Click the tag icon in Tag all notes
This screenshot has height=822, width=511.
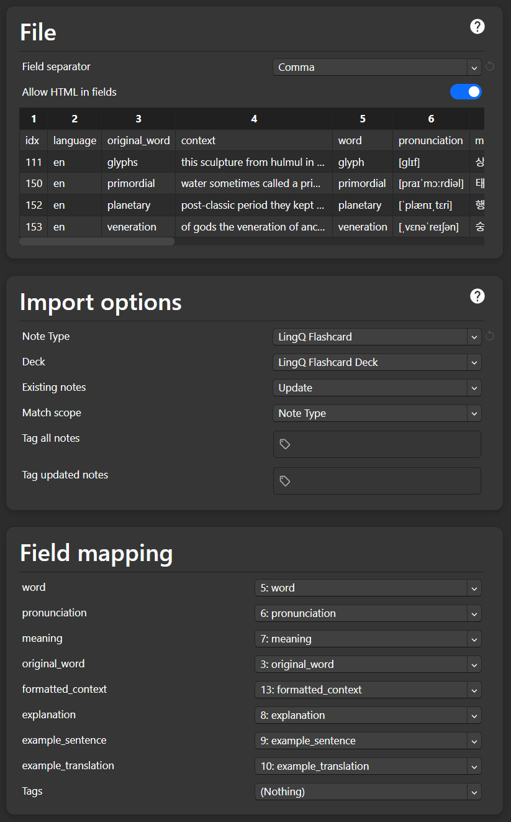tap(285, 444)
